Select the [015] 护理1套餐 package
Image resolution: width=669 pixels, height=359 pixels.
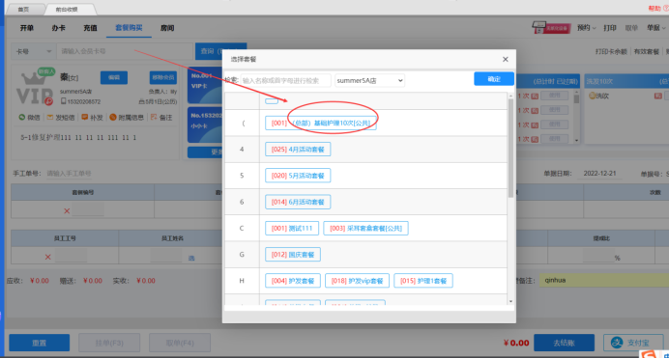coord(423,281)
